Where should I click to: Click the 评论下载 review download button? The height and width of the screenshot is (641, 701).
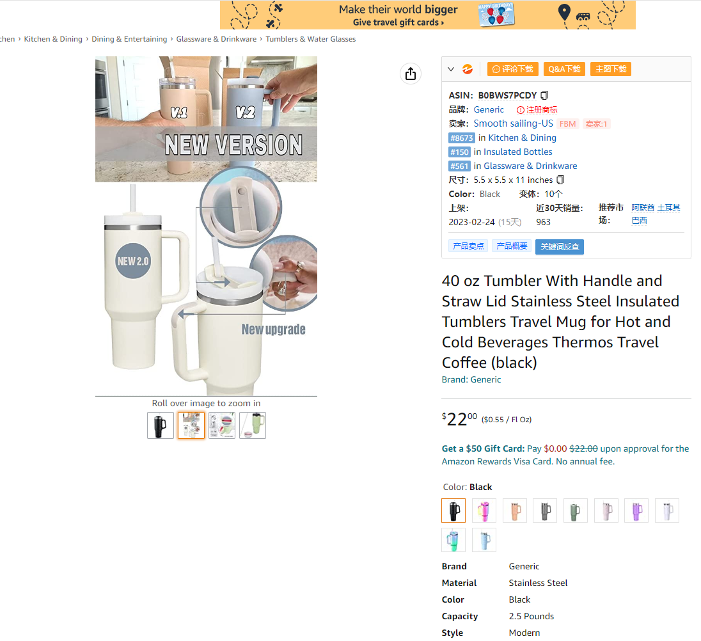pos(513,69)
